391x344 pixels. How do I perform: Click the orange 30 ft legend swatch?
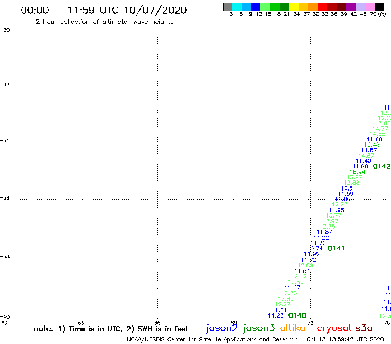pos(313,6)
